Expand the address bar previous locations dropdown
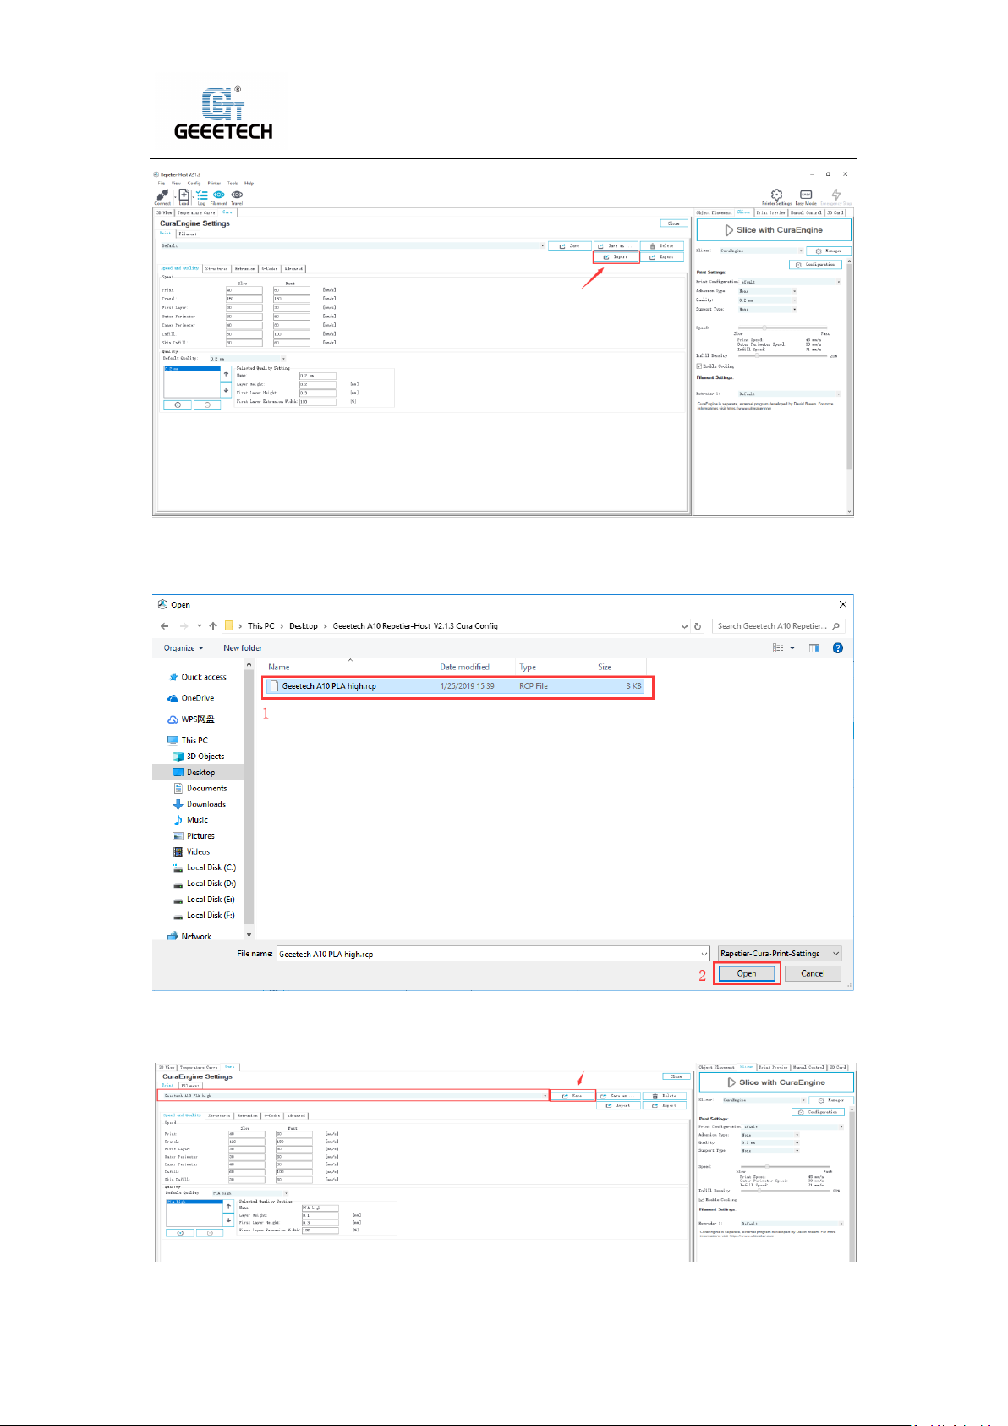The image size is (1008, 1426). [684, 626]
